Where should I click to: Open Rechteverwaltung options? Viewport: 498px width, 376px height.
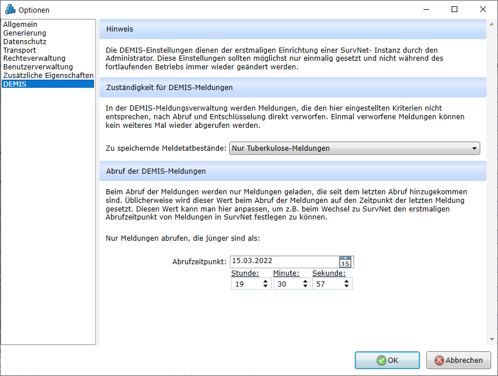pos(34,58)
